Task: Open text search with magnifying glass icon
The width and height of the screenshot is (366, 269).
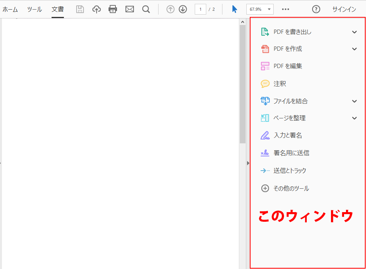Action: (x=146, y=9)
